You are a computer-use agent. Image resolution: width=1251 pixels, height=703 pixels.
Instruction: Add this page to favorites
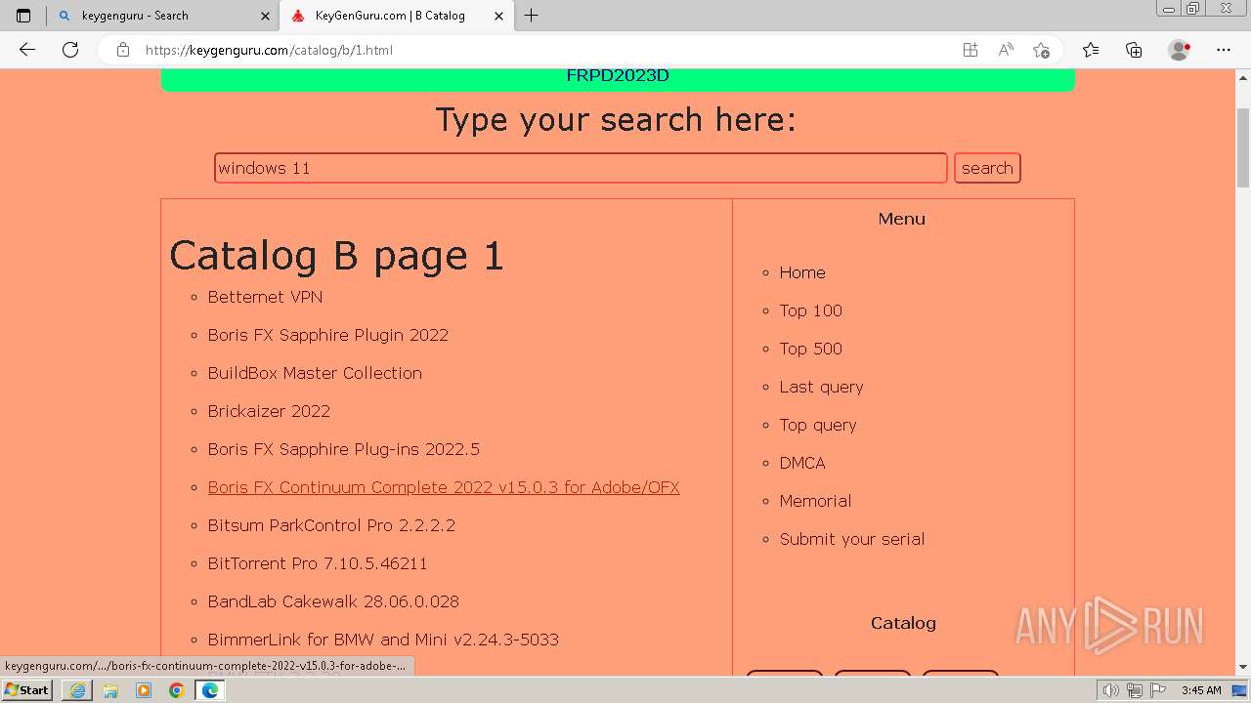[1041, 50]
